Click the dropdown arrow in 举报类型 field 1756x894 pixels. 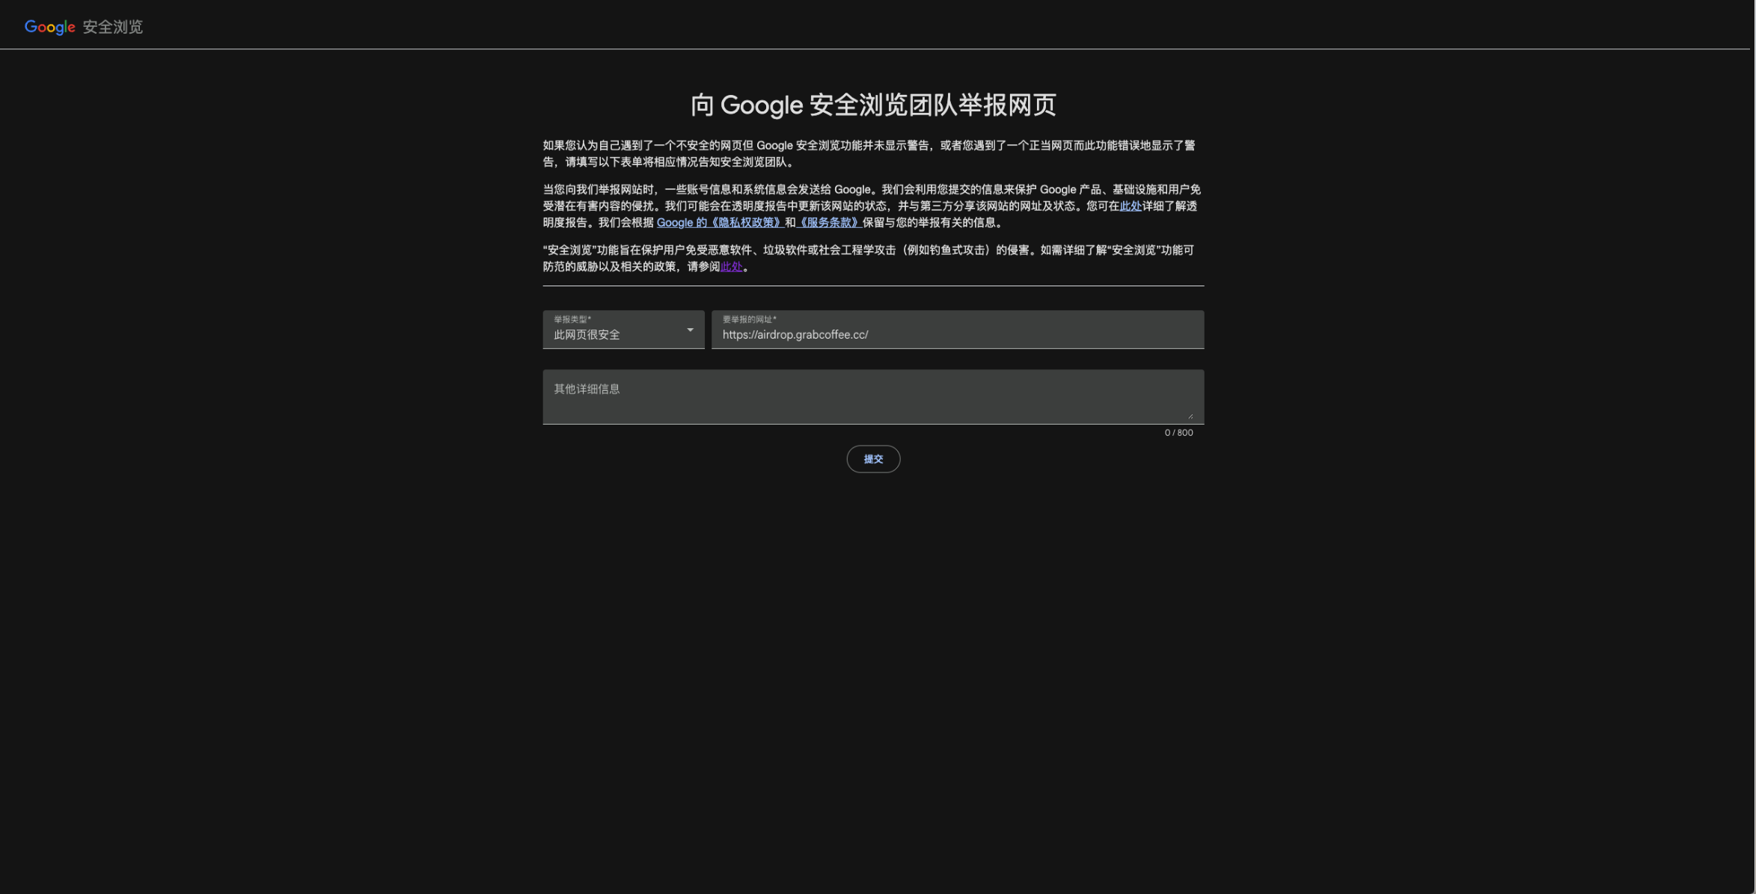pyautogui.click(x=690, y=330)
